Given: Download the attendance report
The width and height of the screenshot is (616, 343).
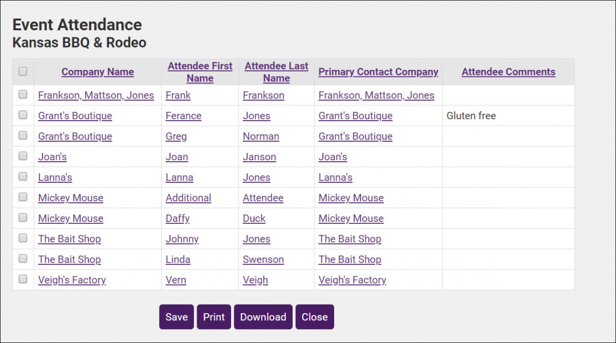Looking at the screenshot, I should 263,317.
